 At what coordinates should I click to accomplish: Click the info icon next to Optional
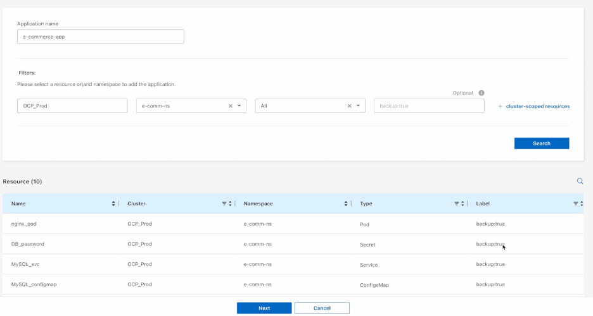point(481,93)
